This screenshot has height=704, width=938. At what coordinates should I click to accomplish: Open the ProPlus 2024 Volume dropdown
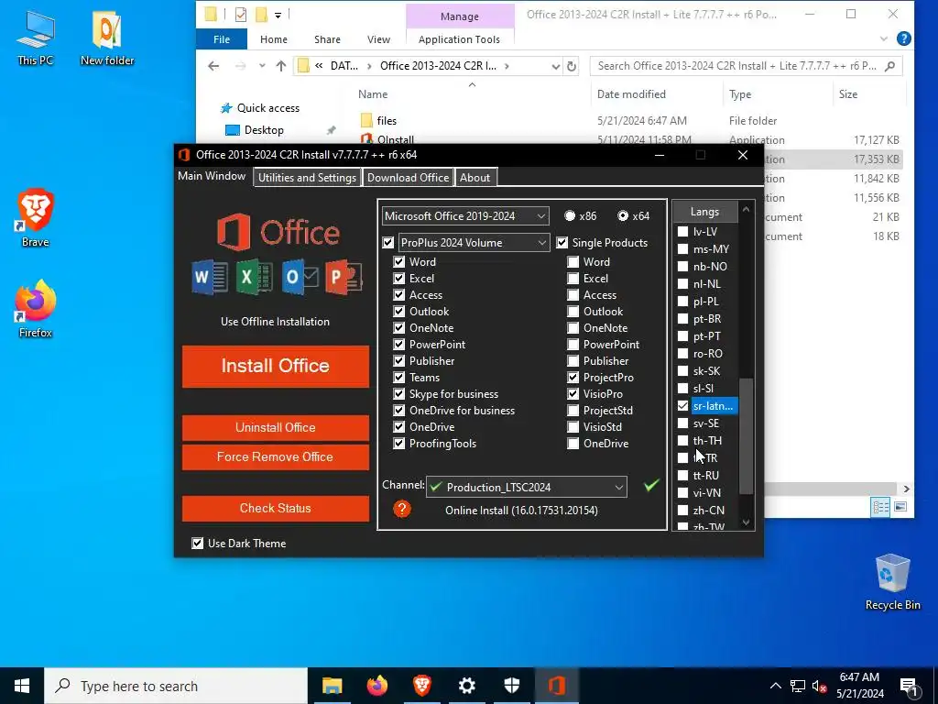point(474,242)
